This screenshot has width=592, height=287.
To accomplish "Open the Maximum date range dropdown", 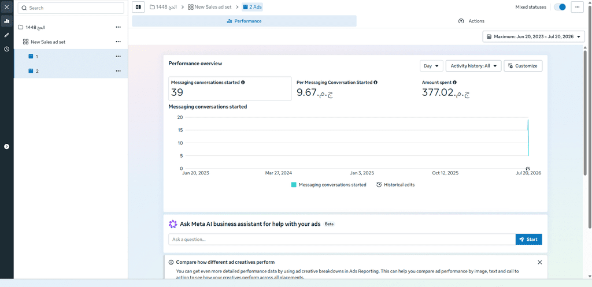I will coord(534,36).
